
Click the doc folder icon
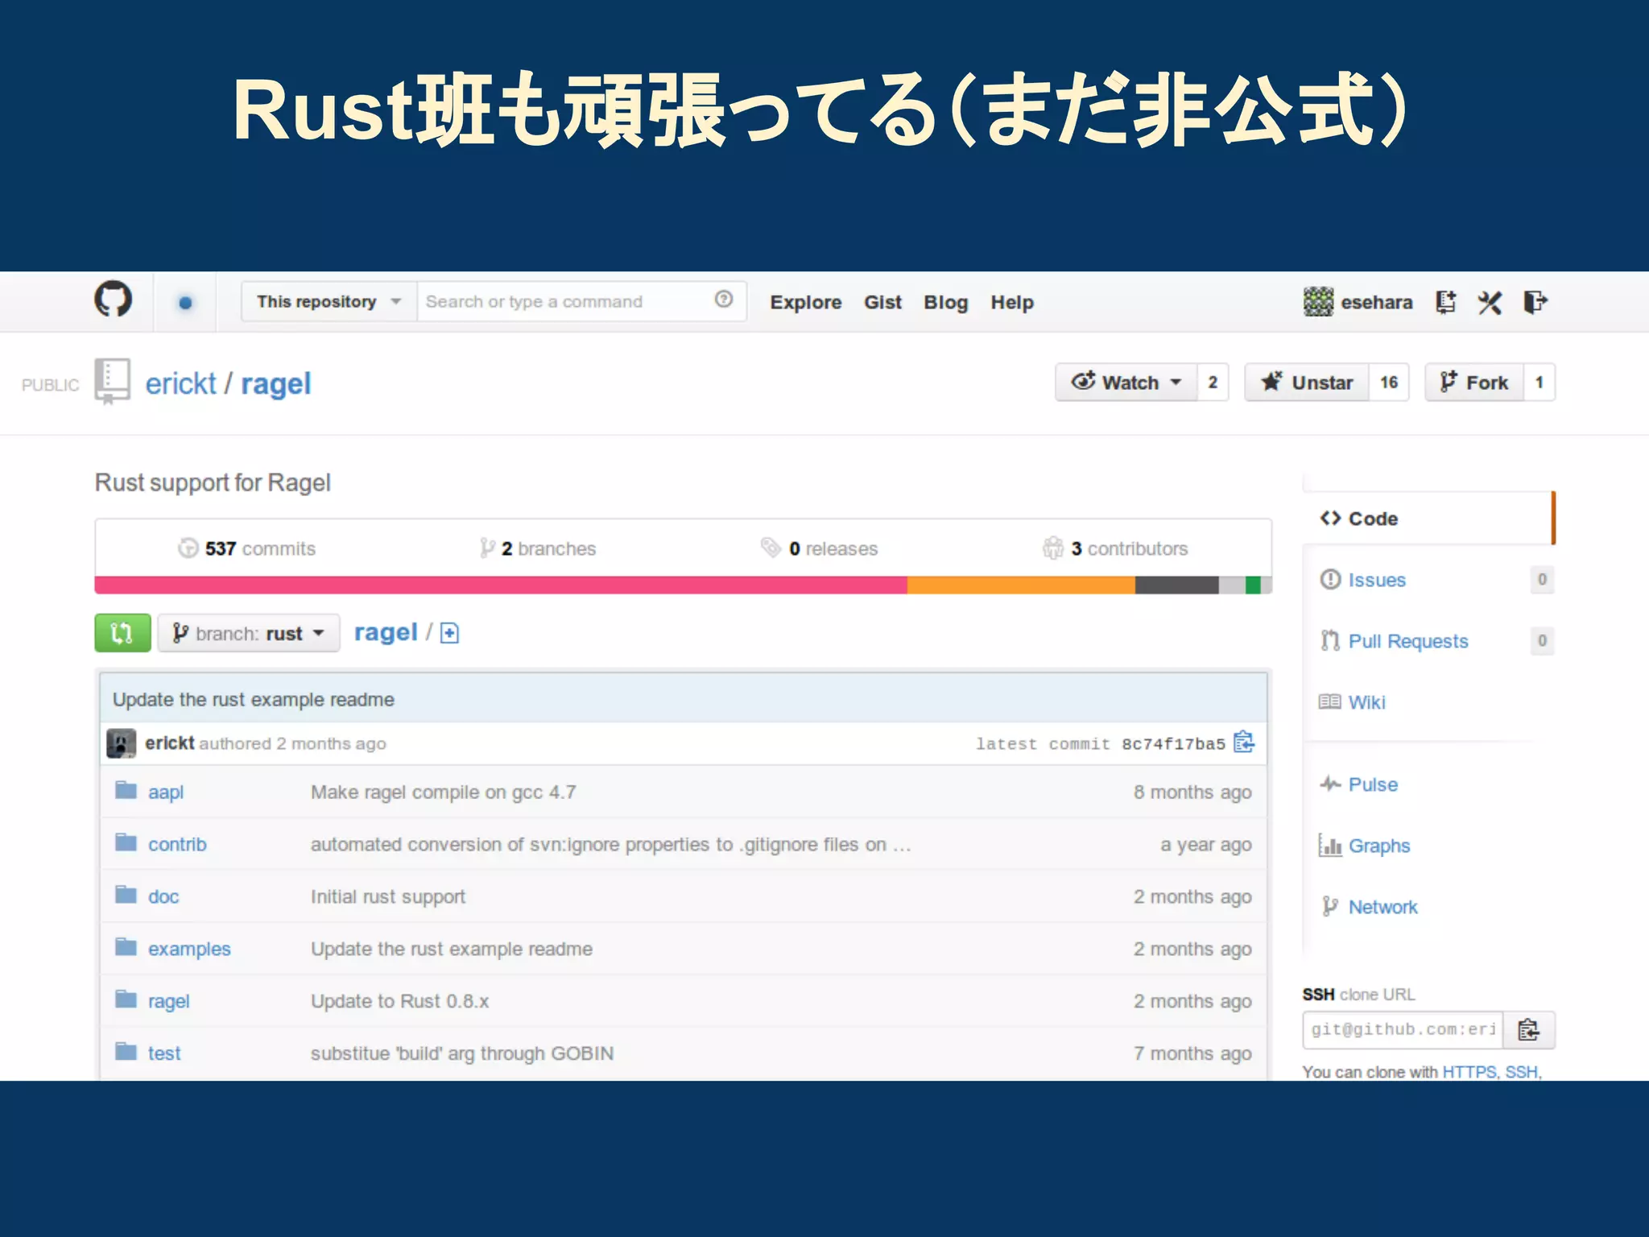click(x=126, y=895)
